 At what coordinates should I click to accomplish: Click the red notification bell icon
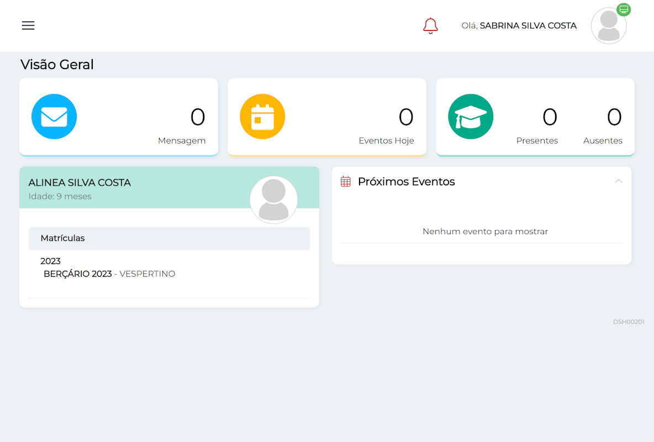tap(430, 25)
